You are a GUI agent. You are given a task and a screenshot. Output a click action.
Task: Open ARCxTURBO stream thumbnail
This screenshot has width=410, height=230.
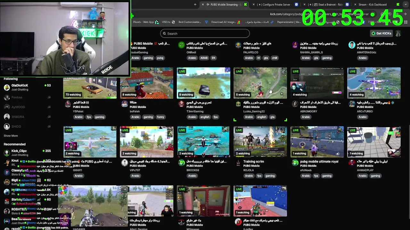point(374,83)
